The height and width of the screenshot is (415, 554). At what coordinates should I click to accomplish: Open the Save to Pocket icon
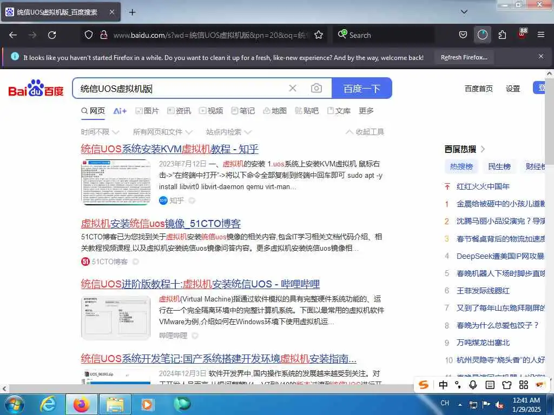463,35
